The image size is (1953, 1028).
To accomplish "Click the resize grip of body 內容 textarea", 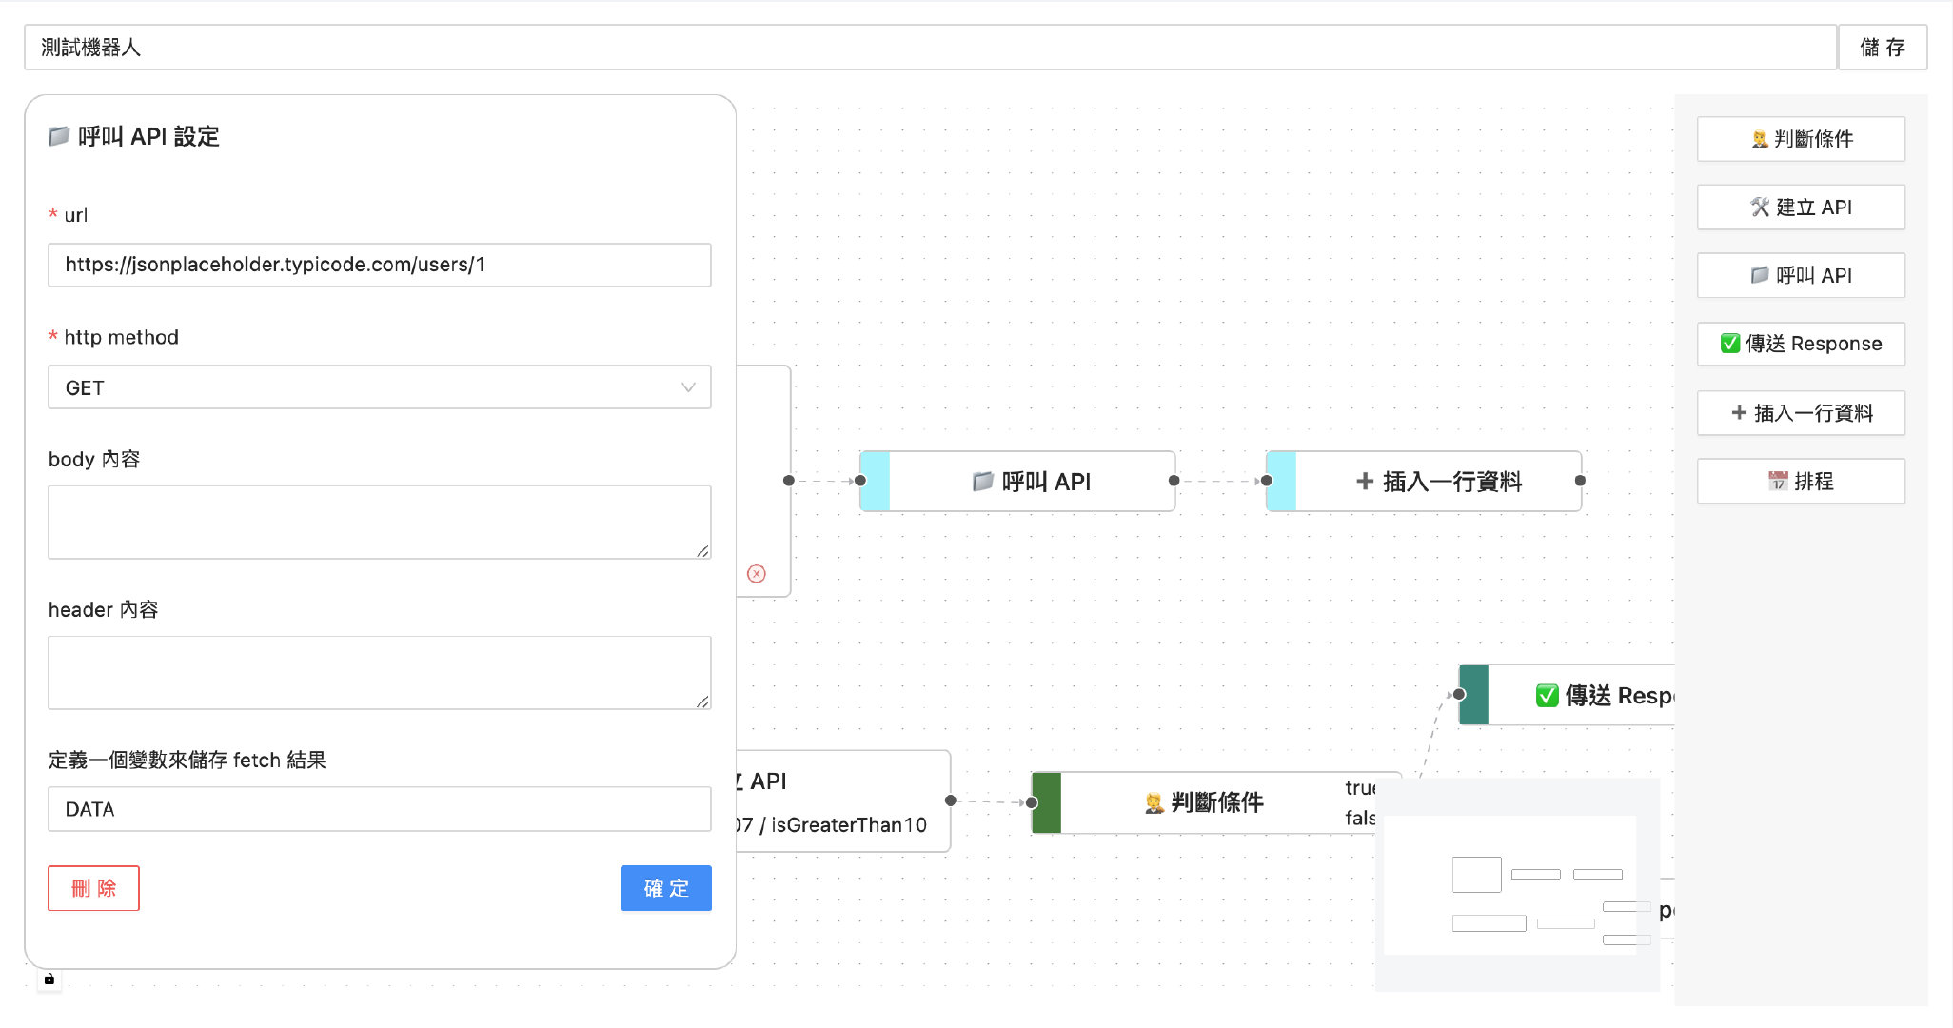I will 702,551.
